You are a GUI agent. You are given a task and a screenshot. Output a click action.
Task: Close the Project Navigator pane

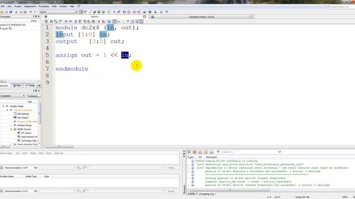click(39, 17)
